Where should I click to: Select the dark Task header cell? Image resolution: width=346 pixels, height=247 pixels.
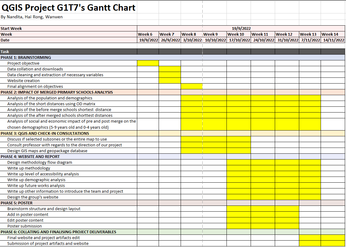68,52
